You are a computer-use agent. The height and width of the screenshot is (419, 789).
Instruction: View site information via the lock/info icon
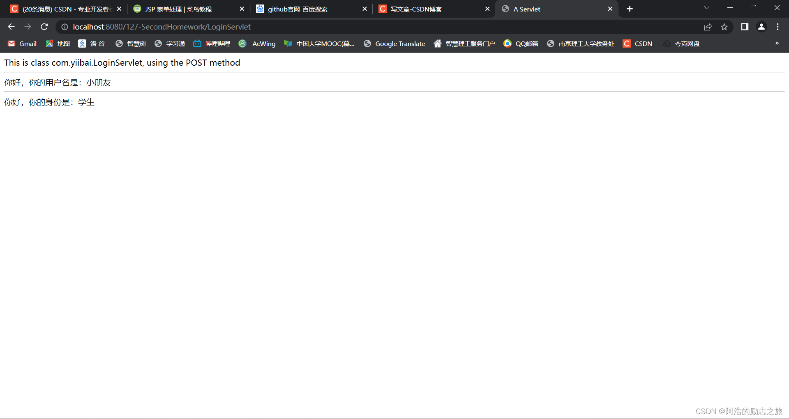coord(65,27)
